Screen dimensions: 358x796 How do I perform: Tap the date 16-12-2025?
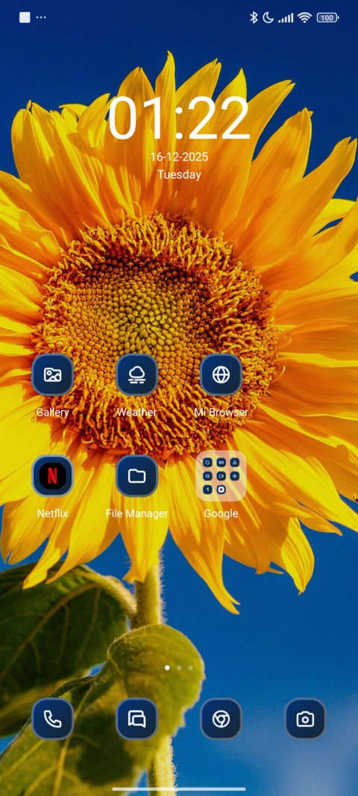click(179, 157)
